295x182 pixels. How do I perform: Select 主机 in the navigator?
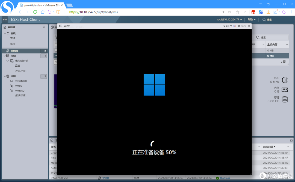tap(13, 33)
